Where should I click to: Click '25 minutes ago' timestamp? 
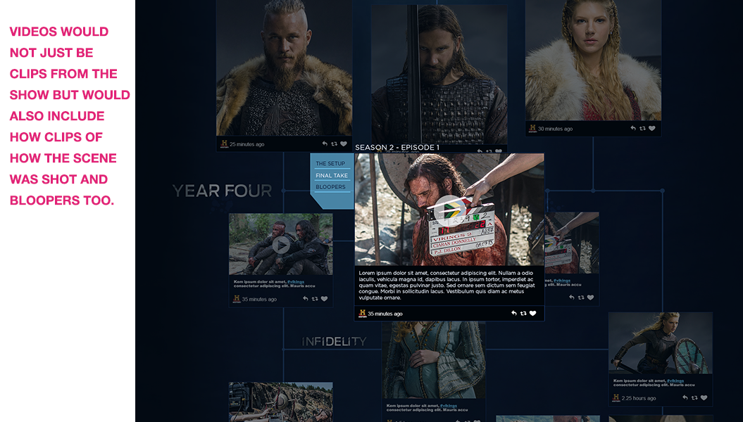point(247,144)
